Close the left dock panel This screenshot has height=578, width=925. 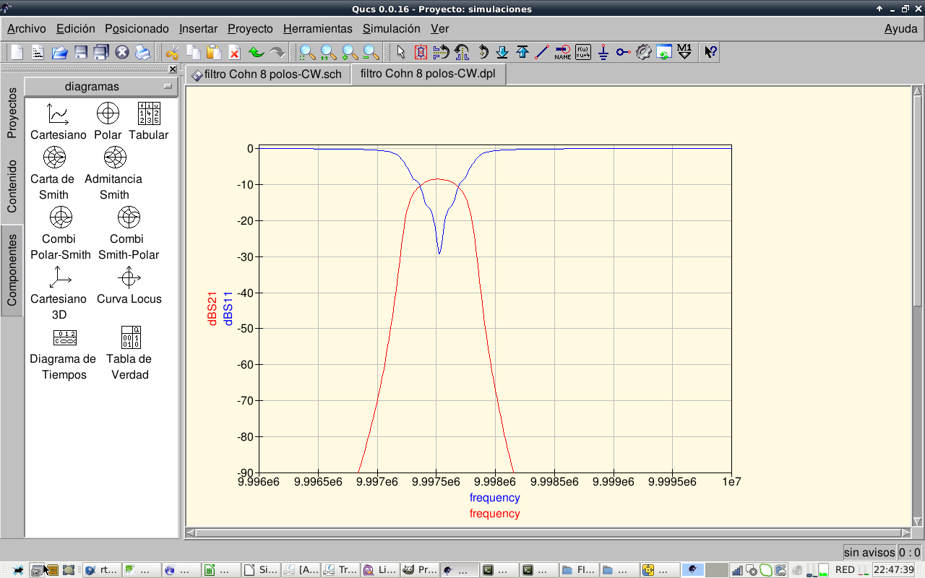[x=173, y=69]
